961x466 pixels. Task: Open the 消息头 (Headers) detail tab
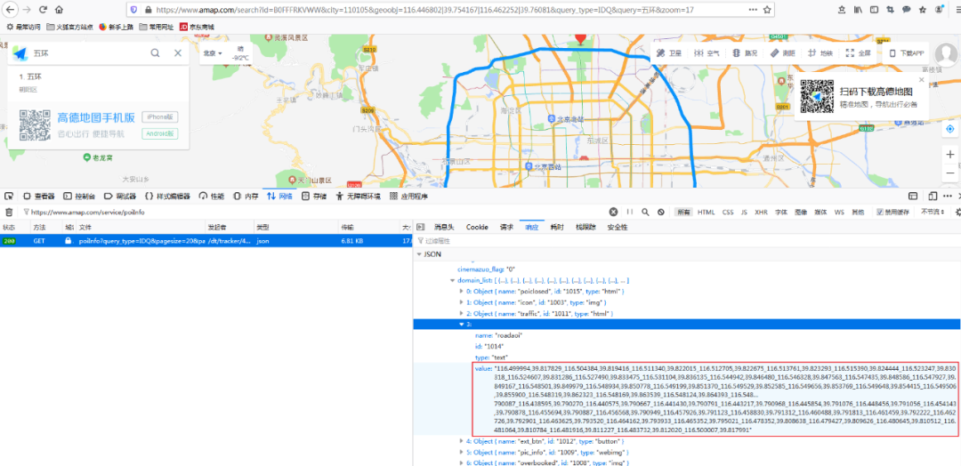point(444,227)
